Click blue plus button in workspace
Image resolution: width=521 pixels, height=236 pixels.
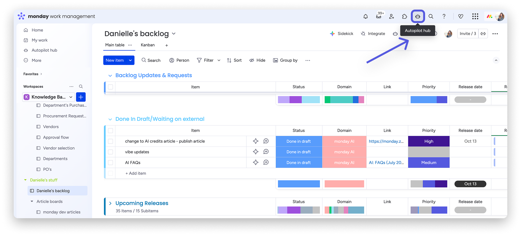point(81,97)
